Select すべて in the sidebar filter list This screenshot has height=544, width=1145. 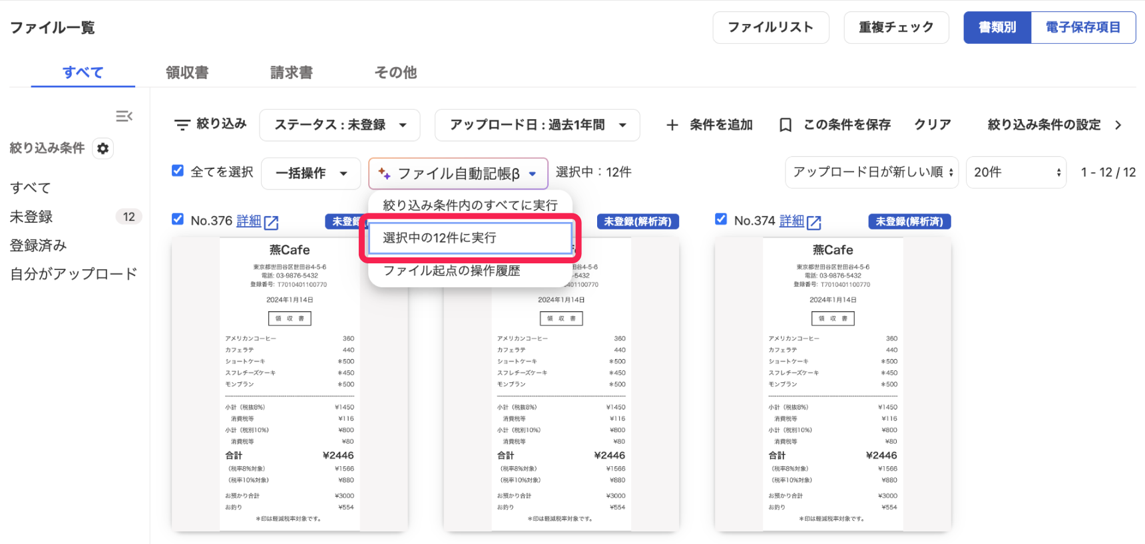[x=30, y=188]
